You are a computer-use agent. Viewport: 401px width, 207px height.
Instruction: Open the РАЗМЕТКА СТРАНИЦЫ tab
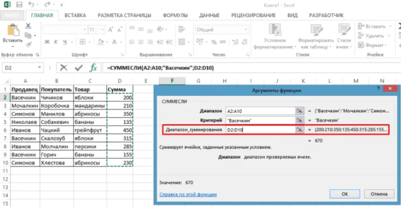(x=124, y=15)
